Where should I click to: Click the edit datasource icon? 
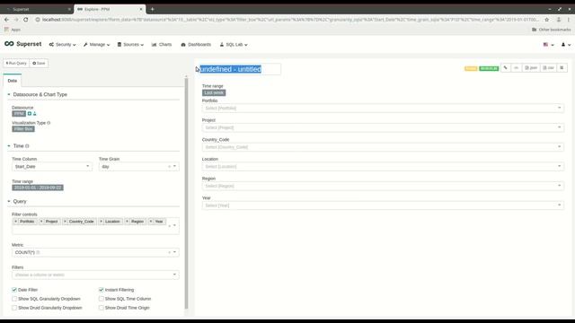click(30, 114)
